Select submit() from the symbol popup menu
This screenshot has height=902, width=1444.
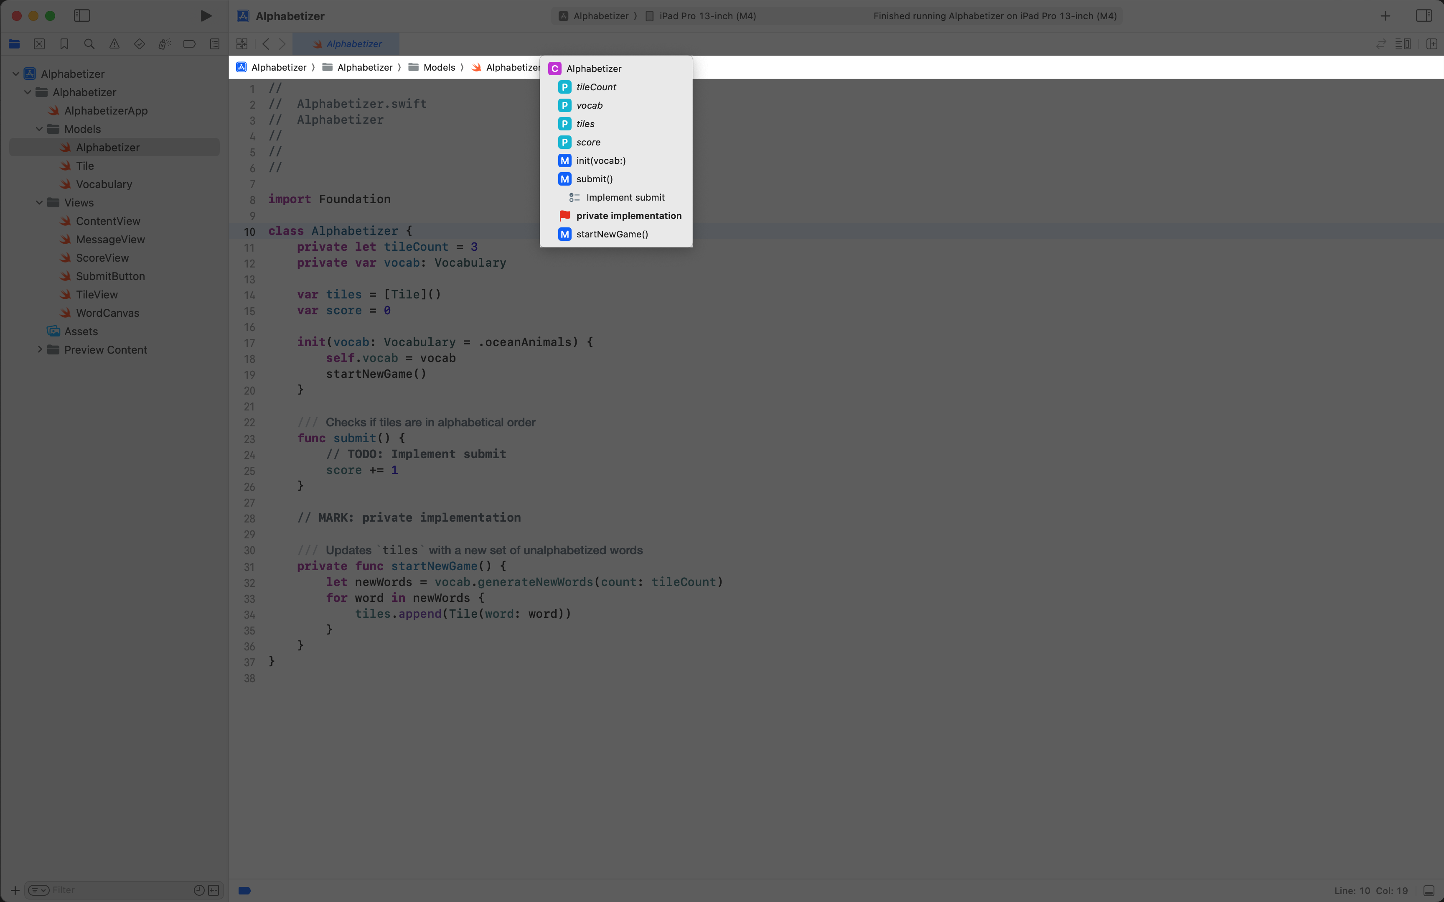(594, 179)
